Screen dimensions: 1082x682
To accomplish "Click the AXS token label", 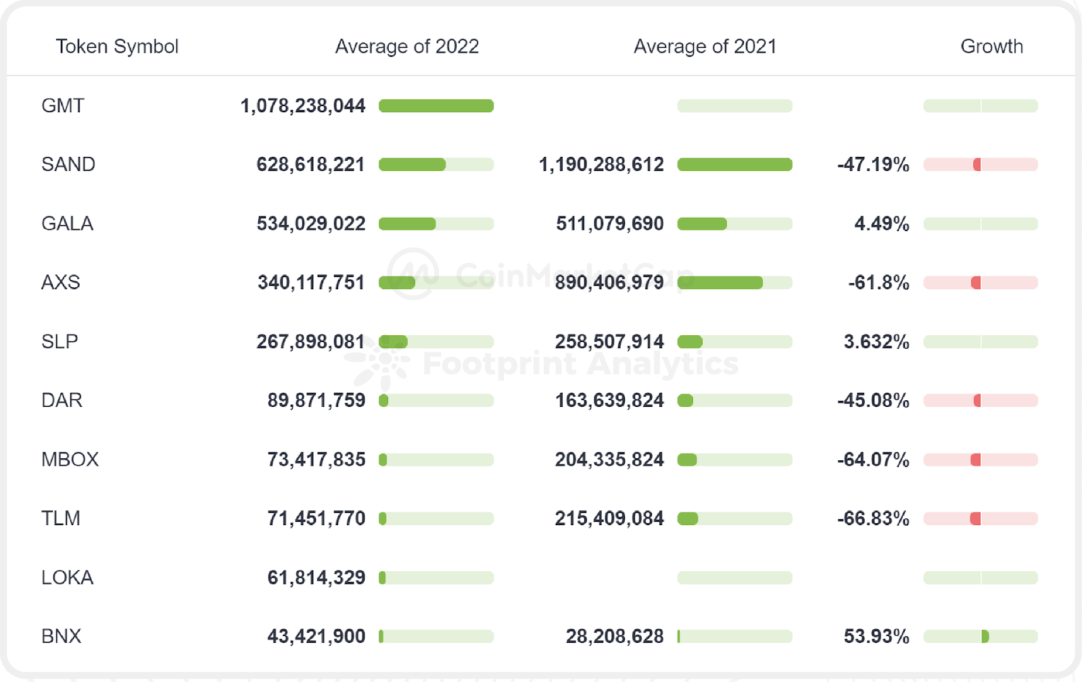I will (x=61, y=283).
